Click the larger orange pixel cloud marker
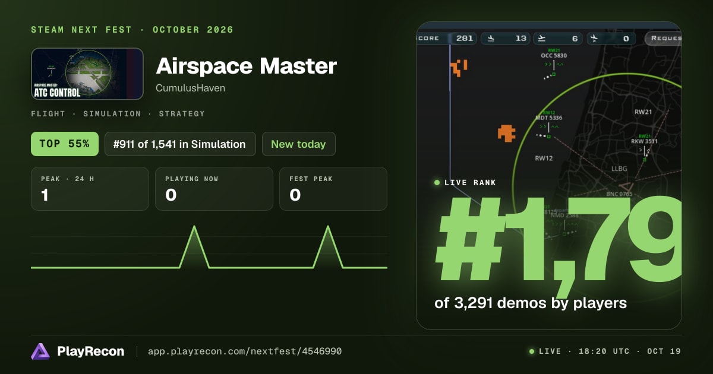The width and height of the screenshot is (713, 374). point(506,133)
